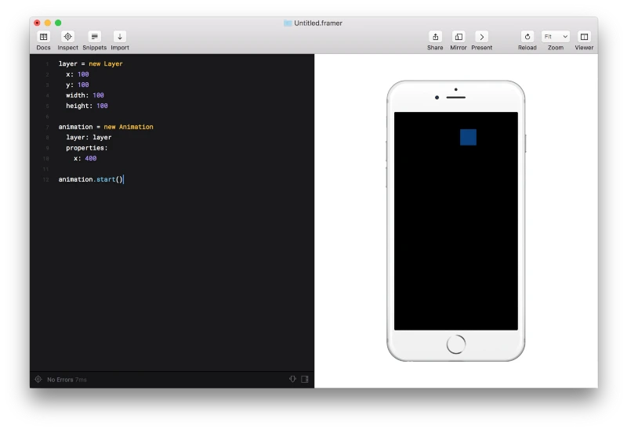Screen dimensions: 627x429
Task: Click line number 12 in gutter
Action: tap(46, 180)
